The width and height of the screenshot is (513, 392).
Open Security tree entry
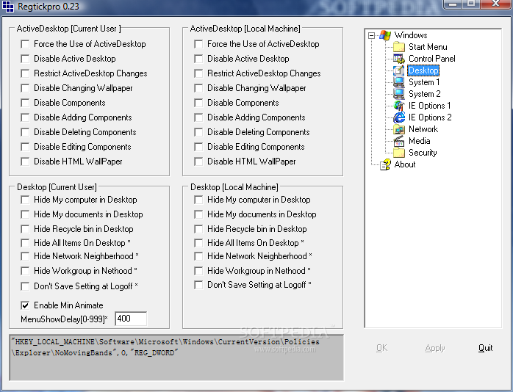tap(423, 153)
